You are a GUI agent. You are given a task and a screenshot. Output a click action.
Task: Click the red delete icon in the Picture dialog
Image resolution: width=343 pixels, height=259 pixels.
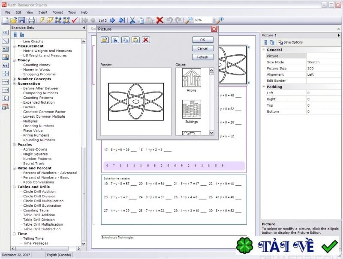(146, 40)
